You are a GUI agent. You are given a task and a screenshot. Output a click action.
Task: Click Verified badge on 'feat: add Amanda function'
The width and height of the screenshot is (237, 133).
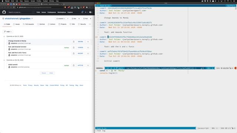(67, 48)
